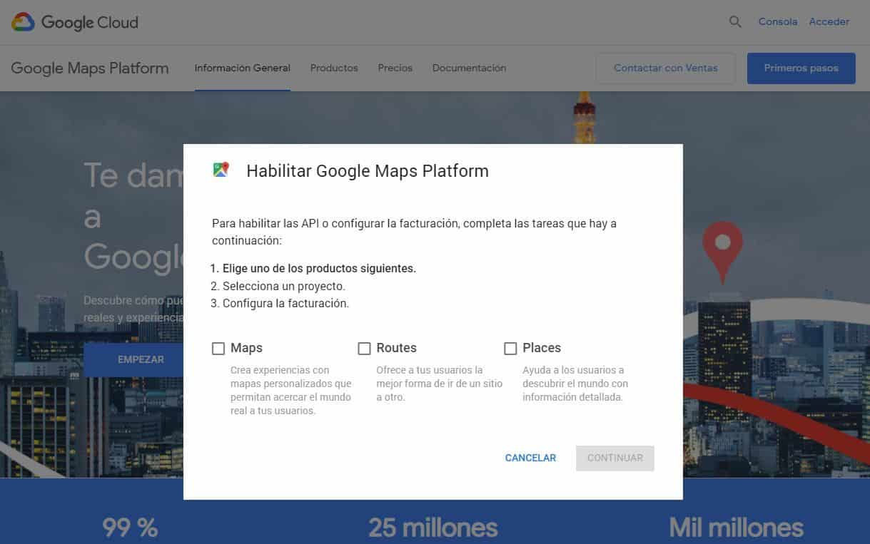Viewport: 870px width, 544px height.
Task: Click the Acceder link
Action: click(x=829, y=21)
